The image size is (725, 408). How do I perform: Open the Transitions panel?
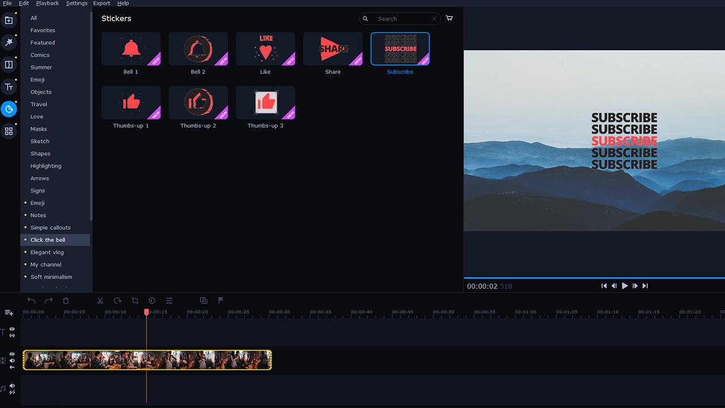coord(8,64)
